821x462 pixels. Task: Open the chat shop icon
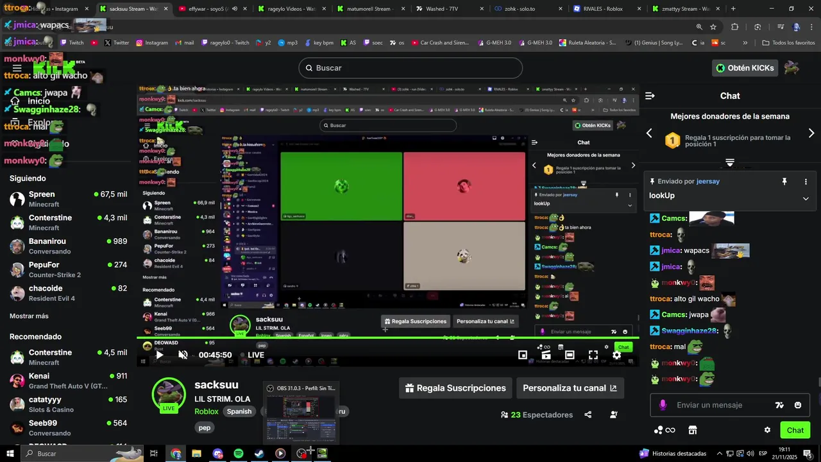[x=693, y=430]
